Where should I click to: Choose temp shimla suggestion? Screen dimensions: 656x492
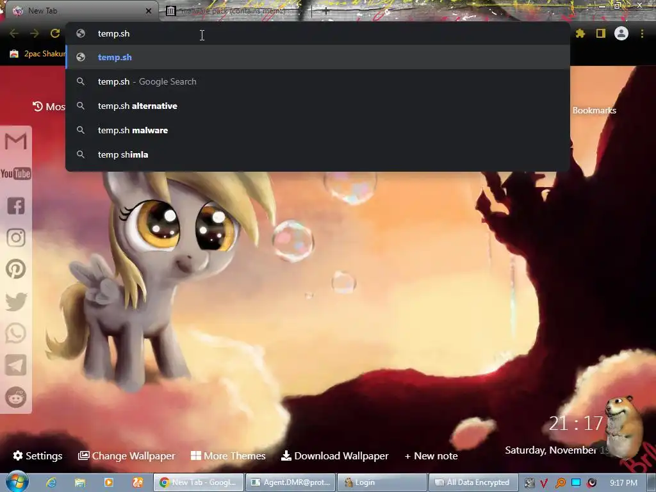318,154
